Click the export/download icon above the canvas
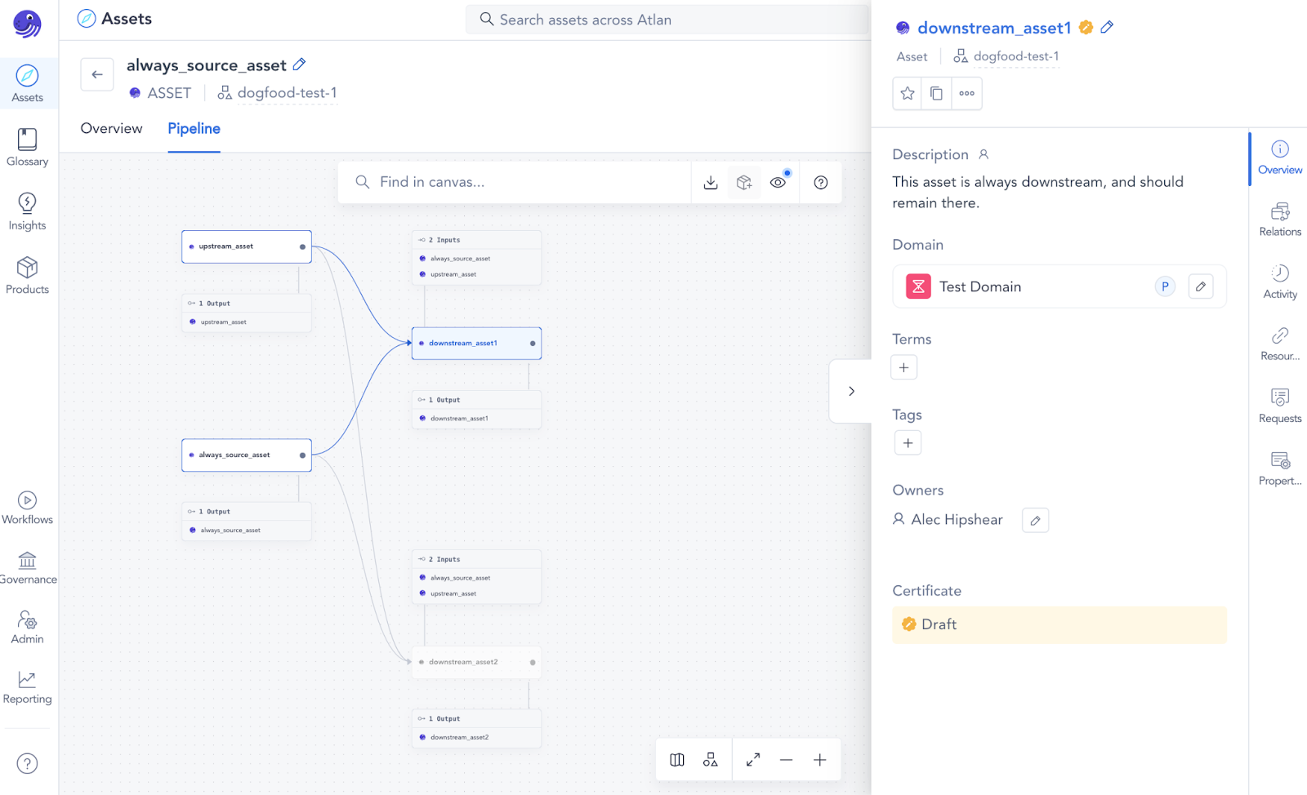1307x795 pixels. (x=710, y=182)
